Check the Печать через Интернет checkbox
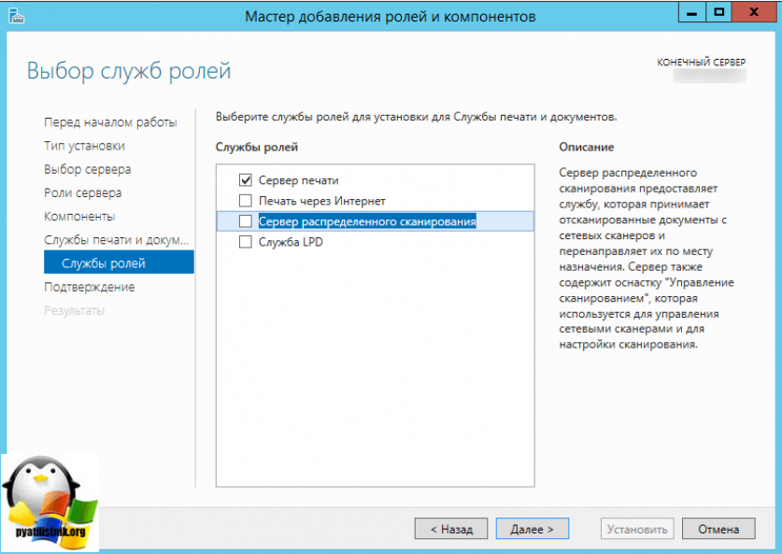782x554 pixels. (x=246, y=201)
